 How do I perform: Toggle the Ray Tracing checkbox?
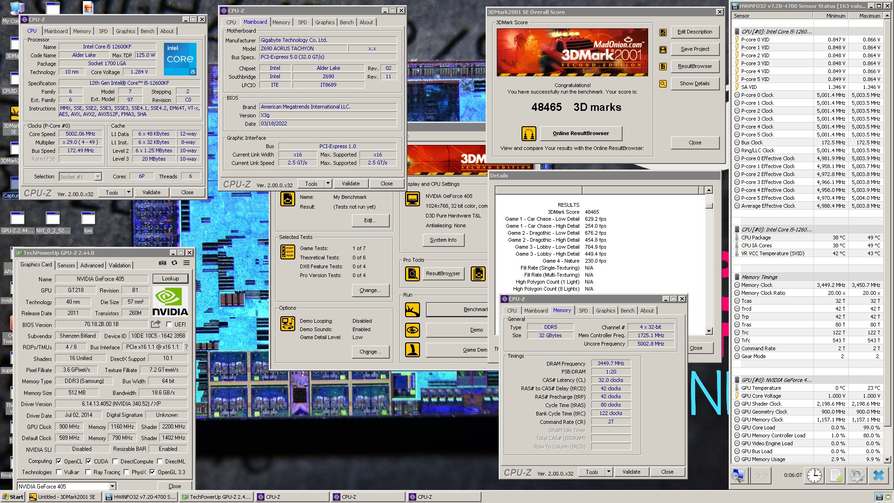[88, 472]
